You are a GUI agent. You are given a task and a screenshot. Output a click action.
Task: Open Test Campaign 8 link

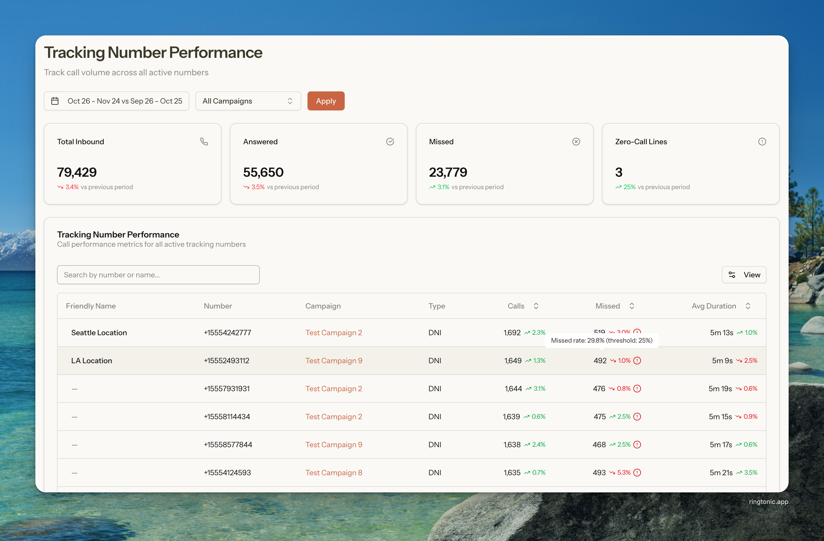(x=333, y=472)
